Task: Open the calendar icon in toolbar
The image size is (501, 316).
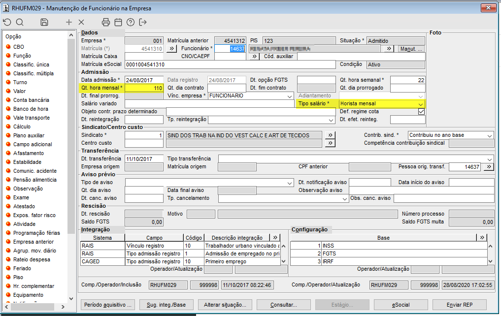Action: pos(118,22)
